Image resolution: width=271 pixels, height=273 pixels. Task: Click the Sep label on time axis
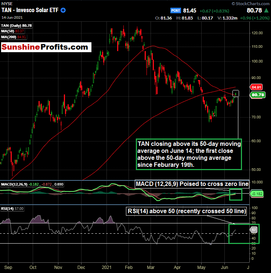[8, 267]
